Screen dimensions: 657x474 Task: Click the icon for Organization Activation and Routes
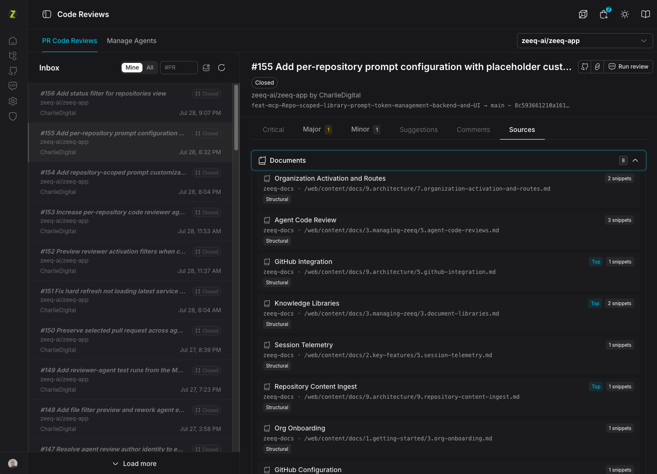point(267,179)
